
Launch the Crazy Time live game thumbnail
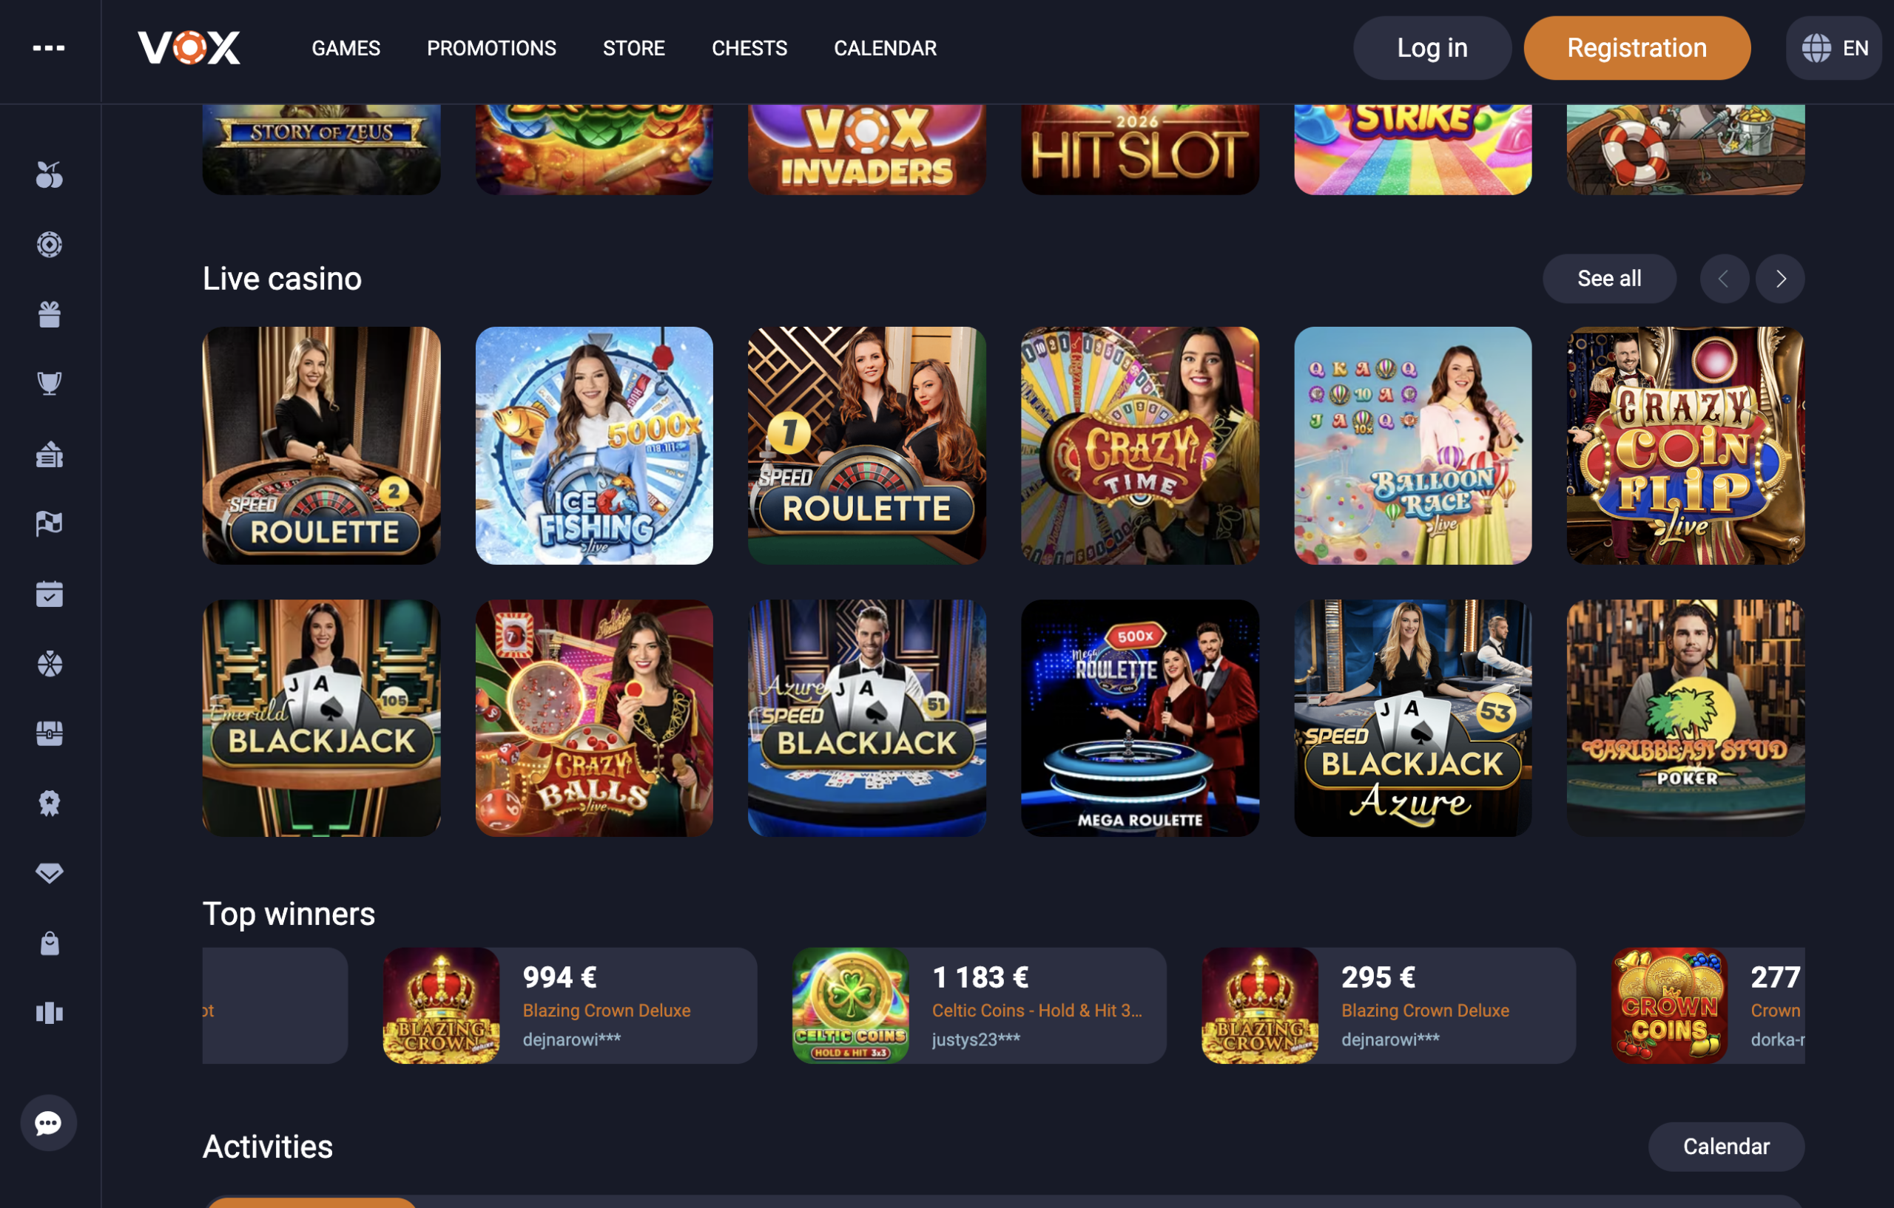coord(1139,446)
